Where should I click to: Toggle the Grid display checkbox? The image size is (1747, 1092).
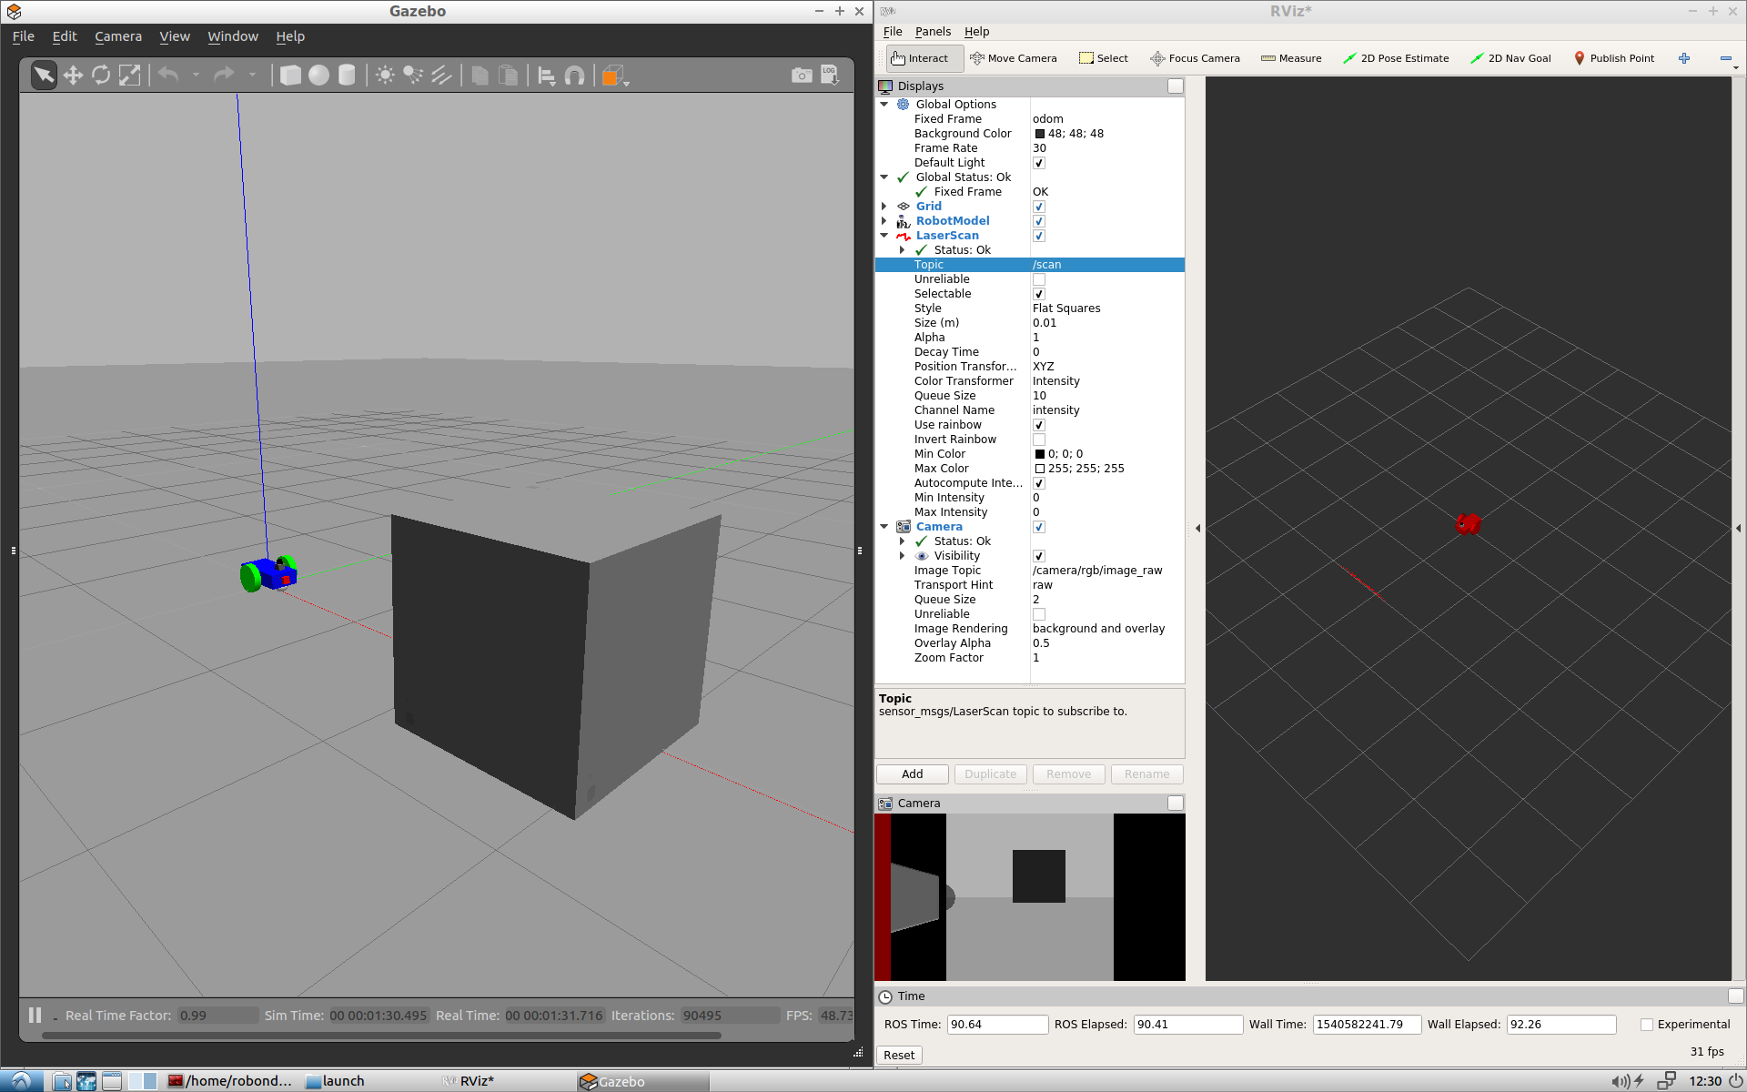click(x=1039, y=207)
